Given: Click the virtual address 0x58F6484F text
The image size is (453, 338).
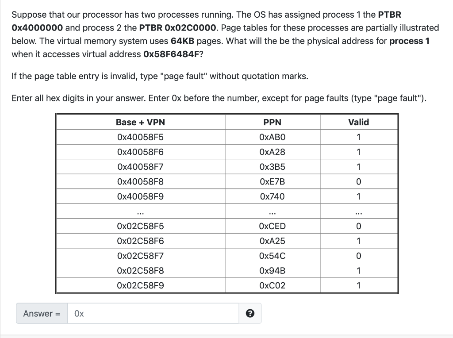Looking at the screenshot, I should 169,54.
